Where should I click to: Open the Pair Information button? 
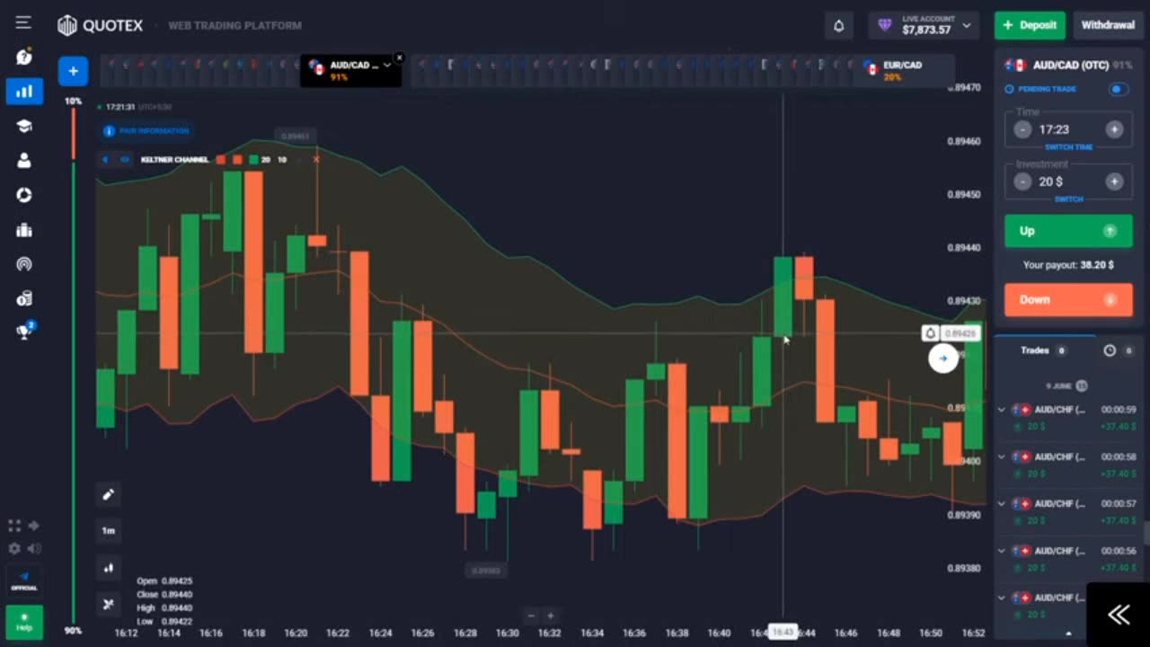146,131
